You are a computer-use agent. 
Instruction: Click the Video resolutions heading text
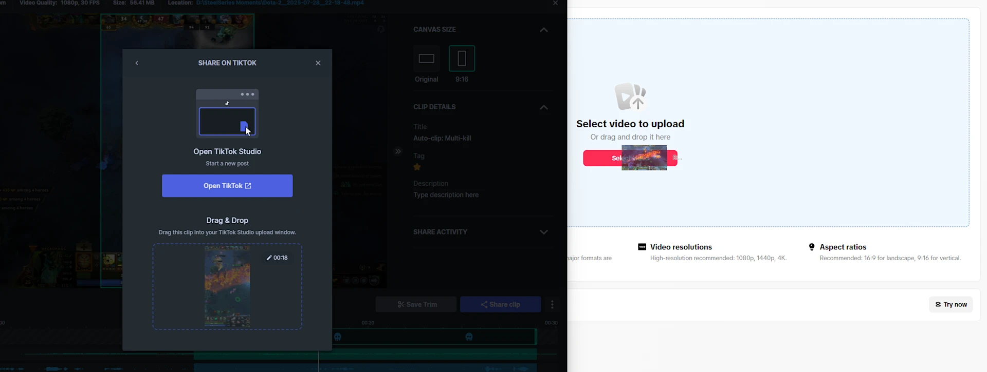681,247
